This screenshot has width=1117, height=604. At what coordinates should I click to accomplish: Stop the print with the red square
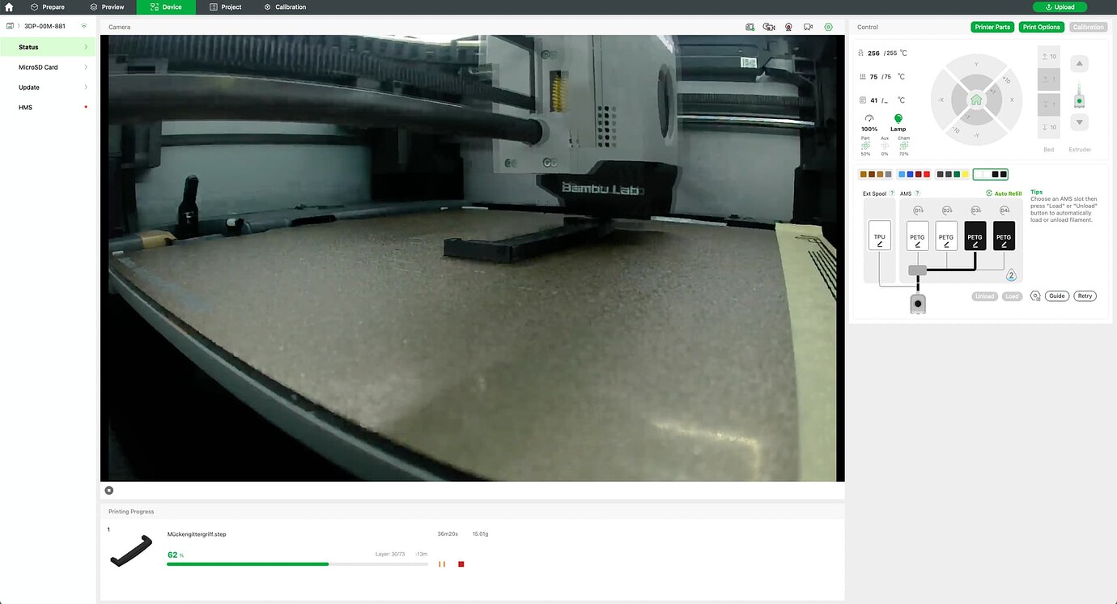[461, 564]
